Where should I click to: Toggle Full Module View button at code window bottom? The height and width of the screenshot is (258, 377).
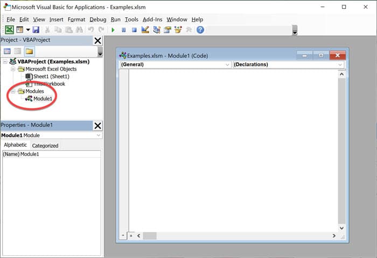pos(131,235)
